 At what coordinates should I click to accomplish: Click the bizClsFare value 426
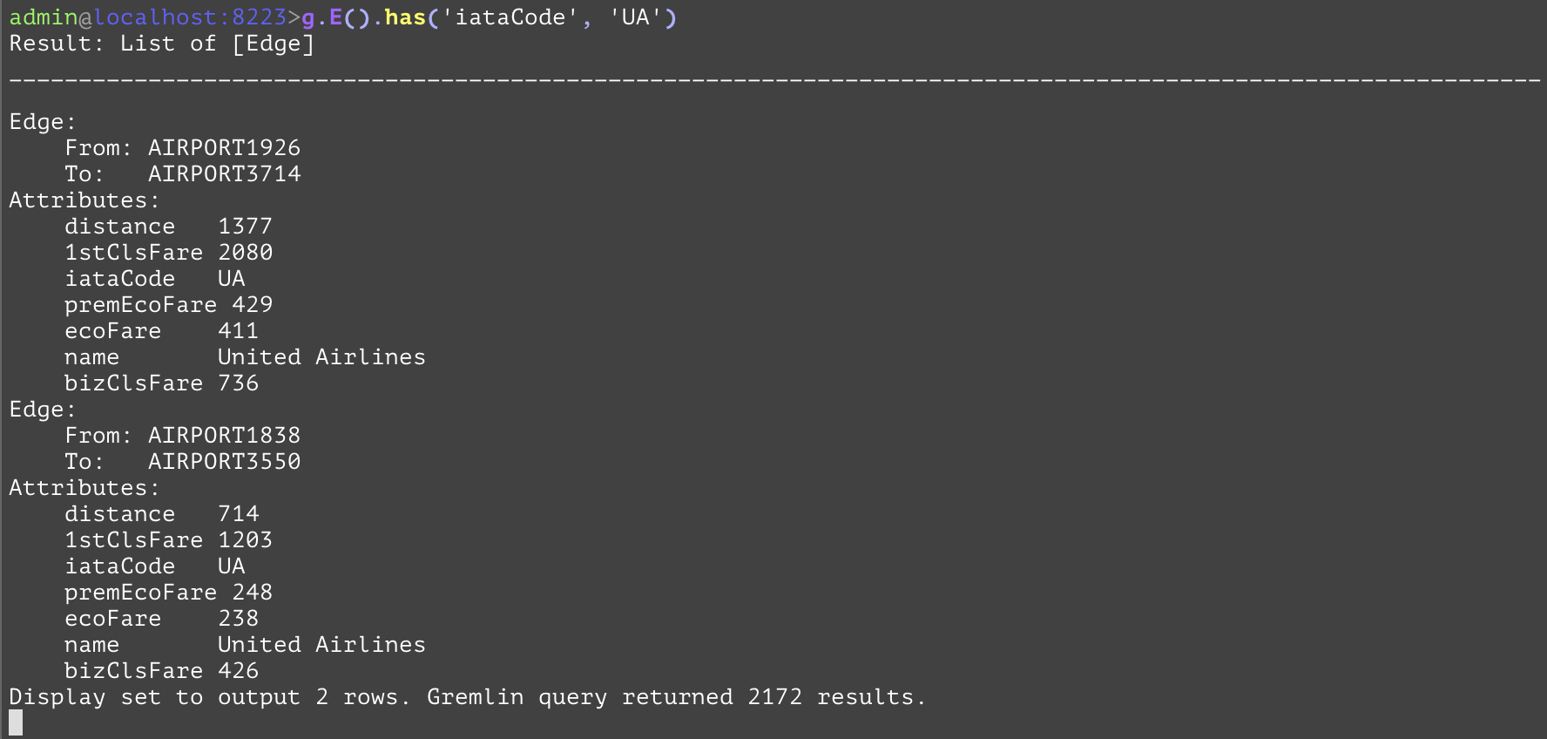click(x=238, y=671)
